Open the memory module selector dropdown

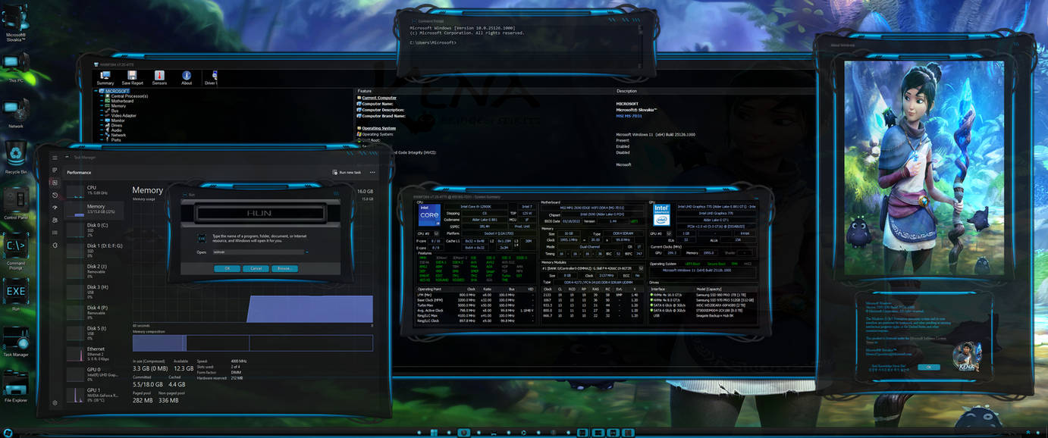[x=641, y=268]
